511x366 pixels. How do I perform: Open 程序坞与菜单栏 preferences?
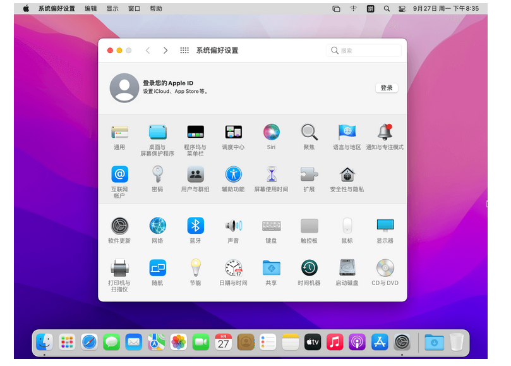point(196,133)
